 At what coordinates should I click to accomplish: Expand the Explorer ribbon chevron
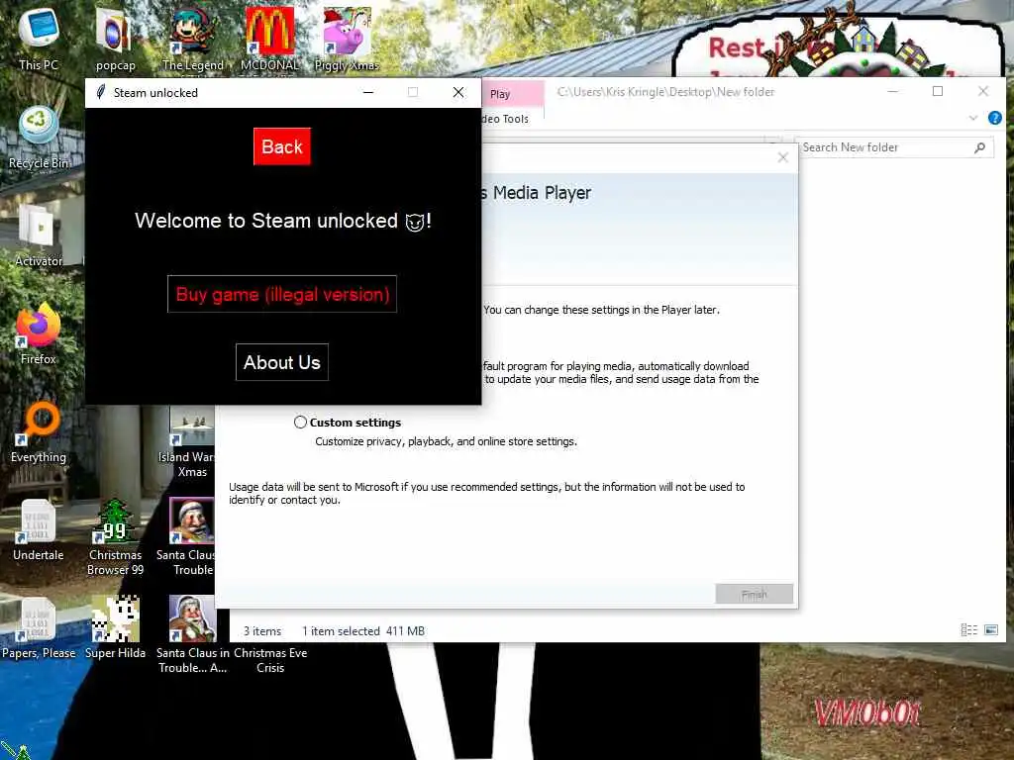pyautogui.click(x=972, y=118)
